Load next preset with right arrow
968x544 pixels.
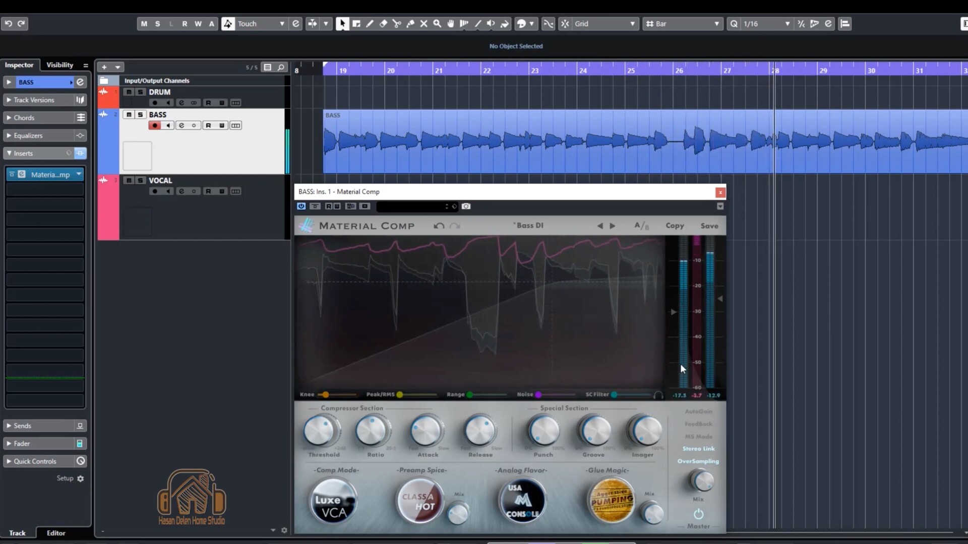[x=613, y=226]
